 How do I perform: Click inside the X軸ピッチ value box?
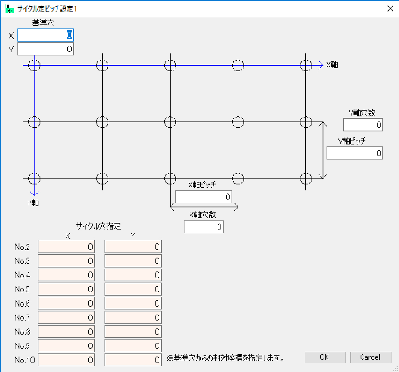(x=203, y=197)
